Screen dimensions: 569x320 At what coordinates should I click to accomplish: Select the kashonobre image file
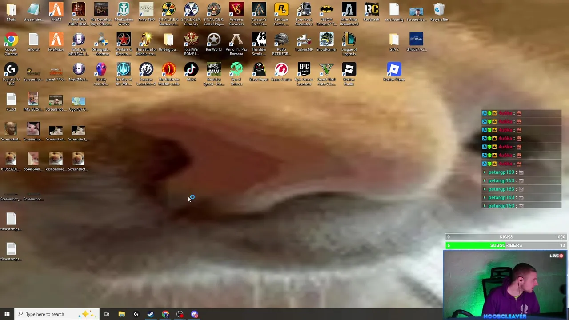pos(56,162)
